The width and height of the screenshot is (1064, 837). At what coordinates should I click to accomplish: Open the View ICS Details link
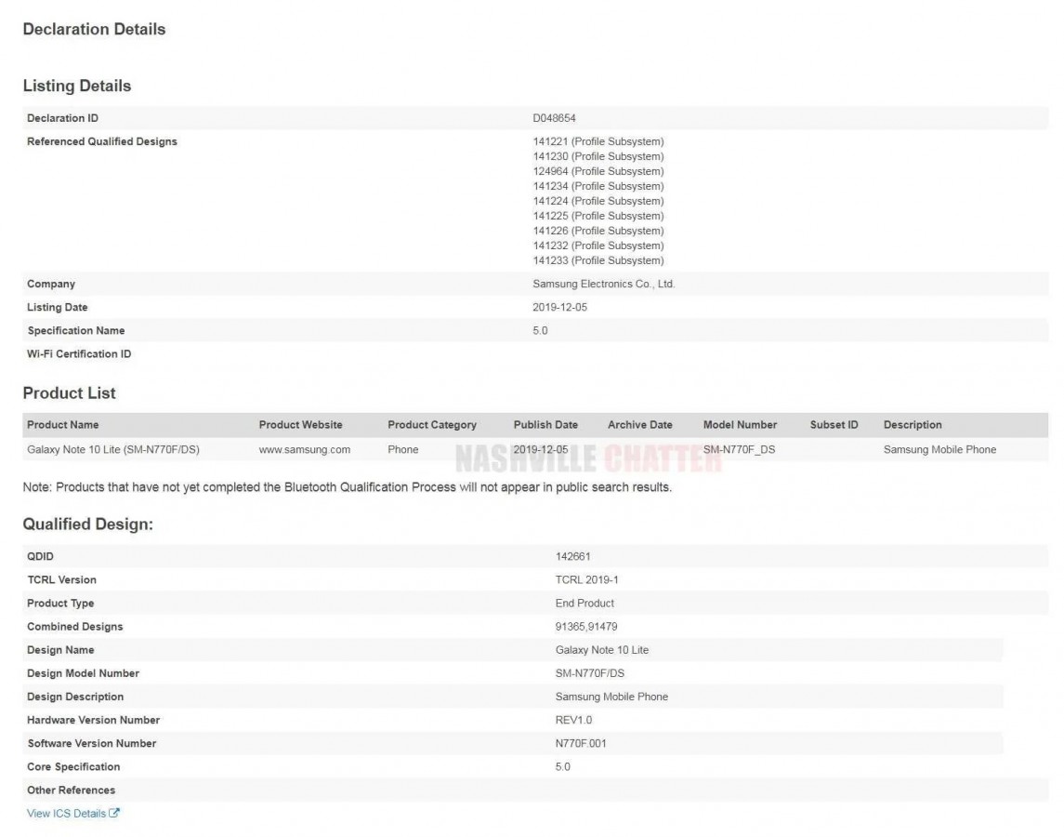pyautogui.click(x=67, y=814)
